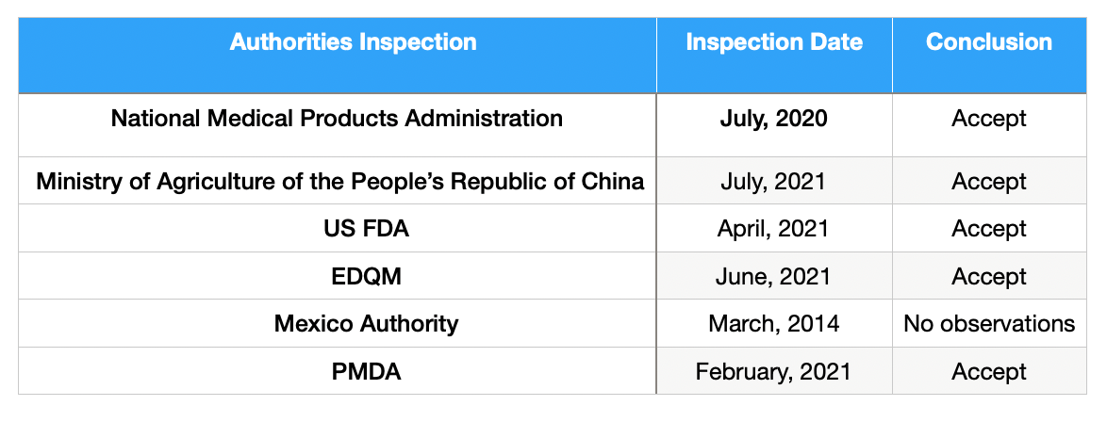Click the National Medical Products Administration cell
The image size is (1107, 422).
coord(338,125)
